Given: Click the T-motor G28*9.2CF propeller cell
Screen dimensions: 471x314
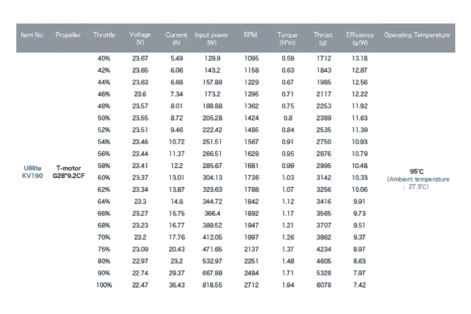Looking at the screenshot, I should 68,171.
